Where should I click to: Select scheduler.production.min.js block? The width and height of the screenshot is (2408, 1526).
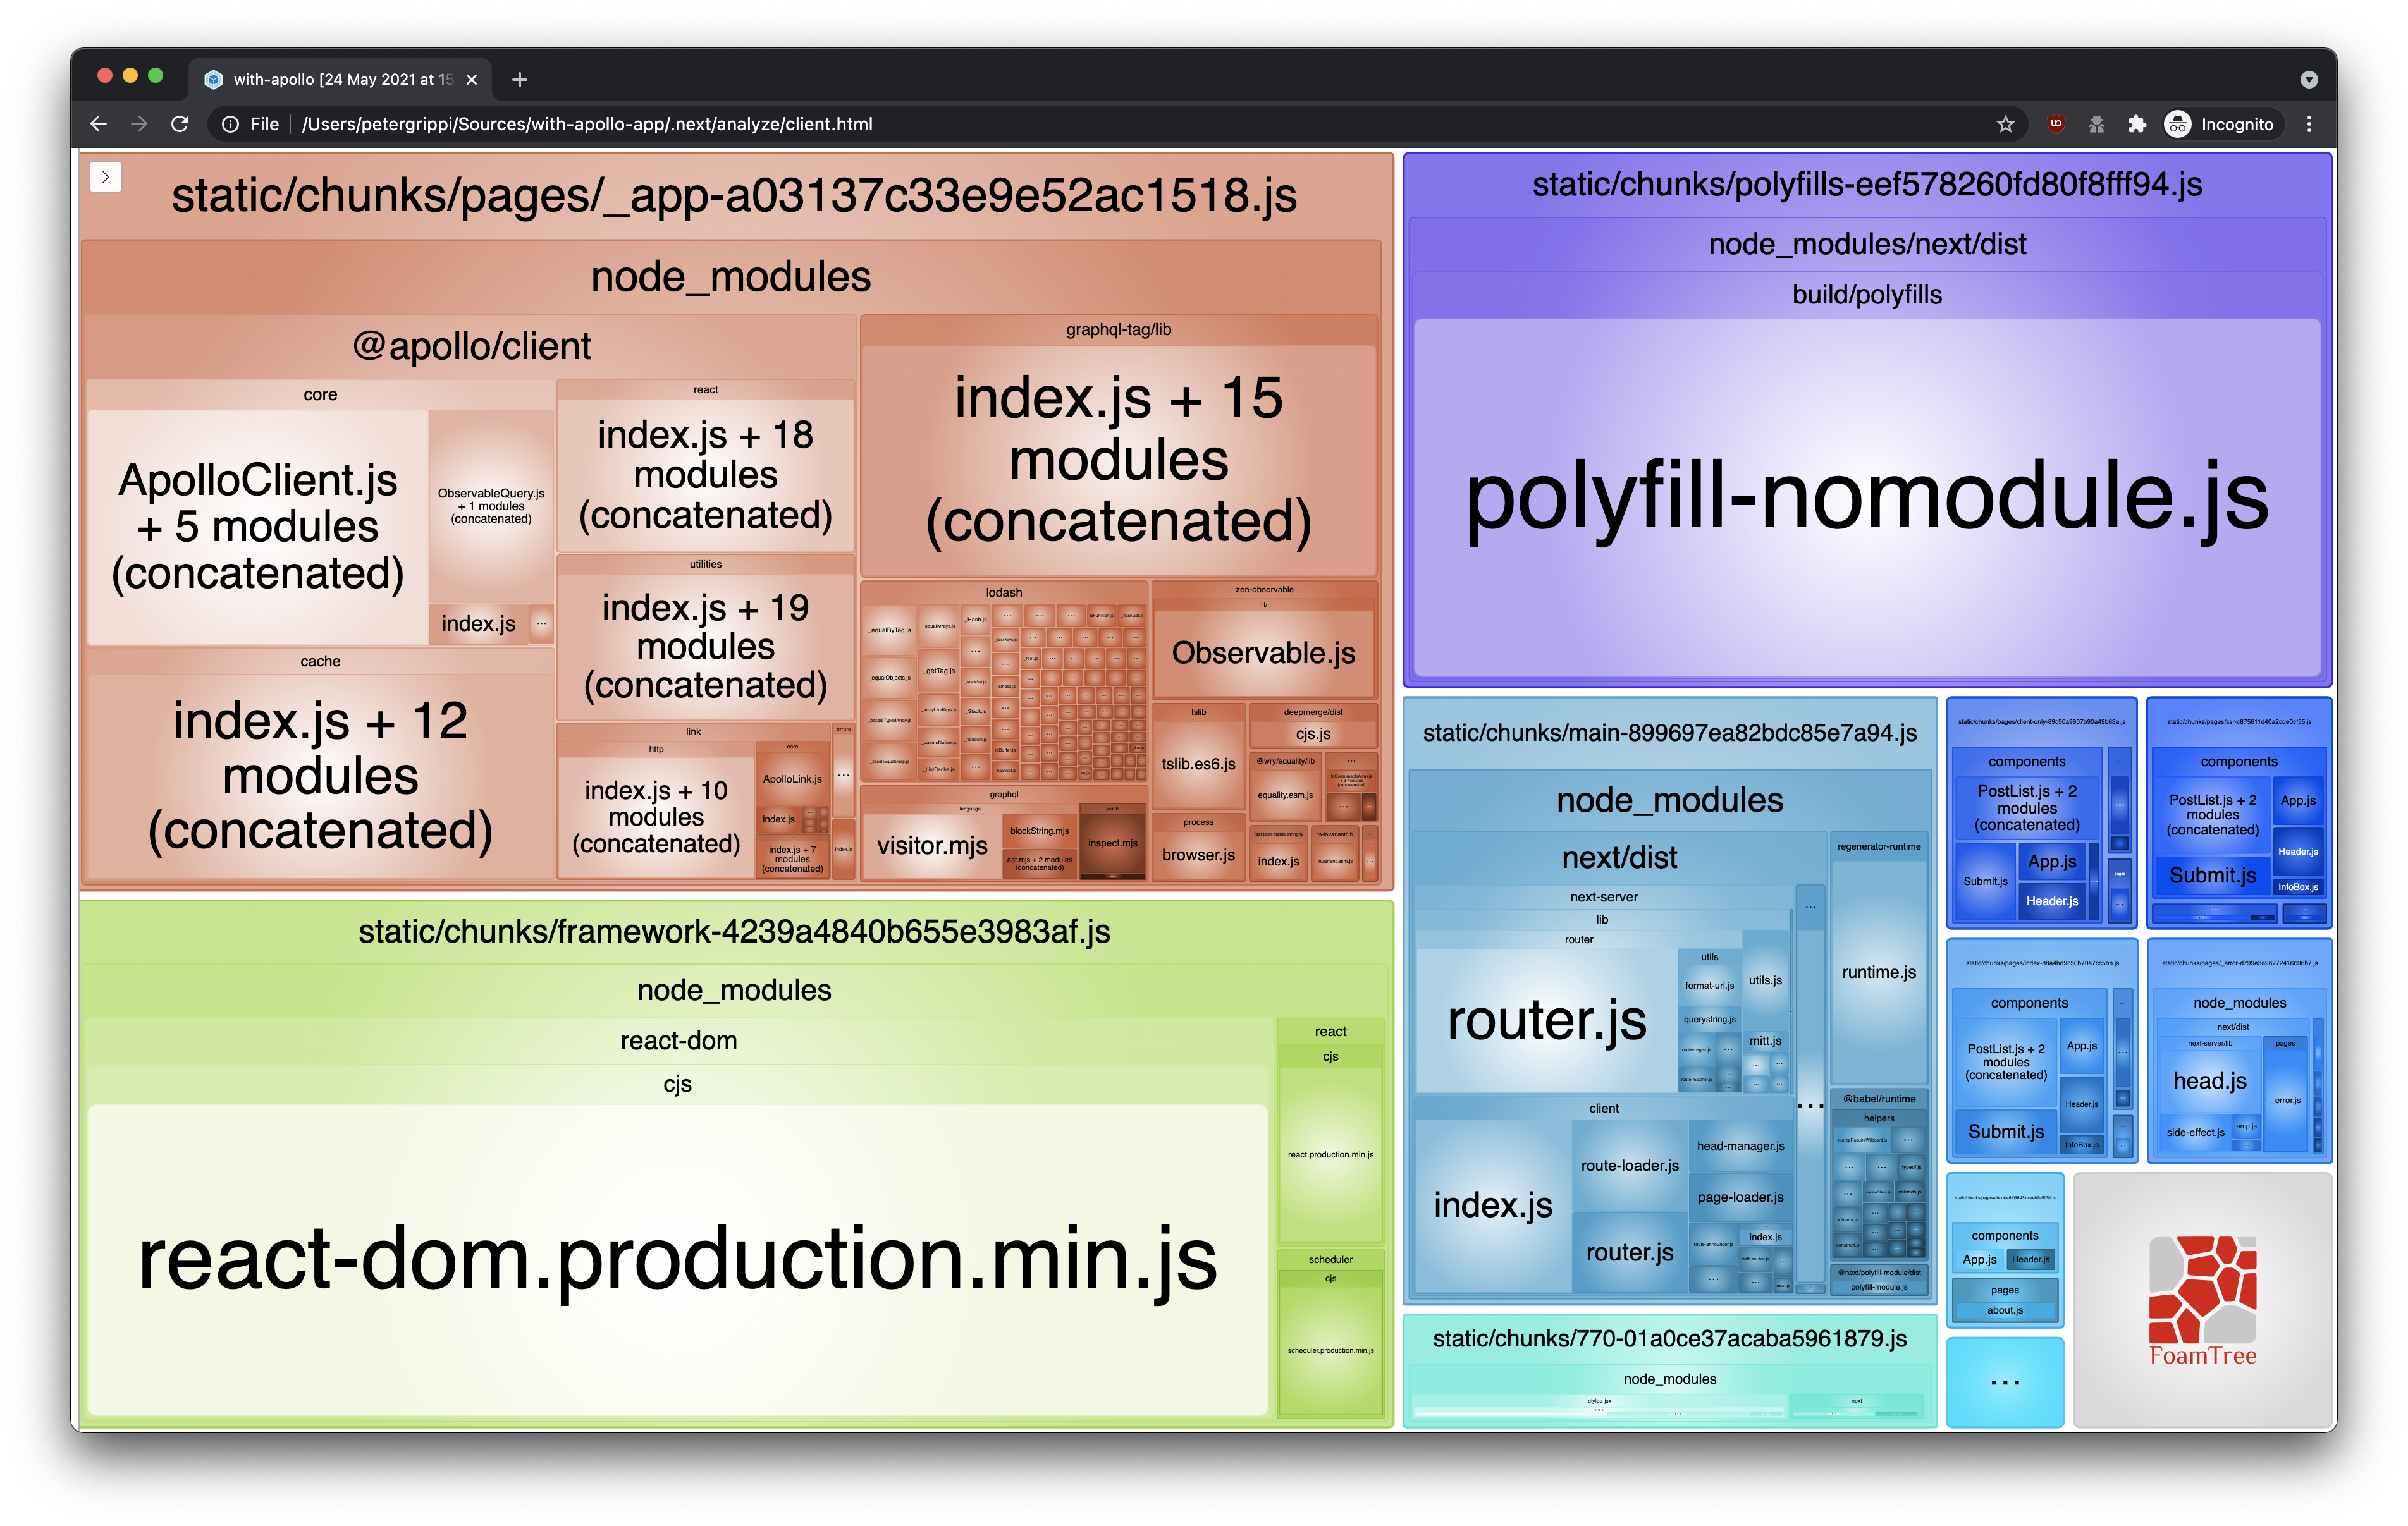pos(1330,1351)
